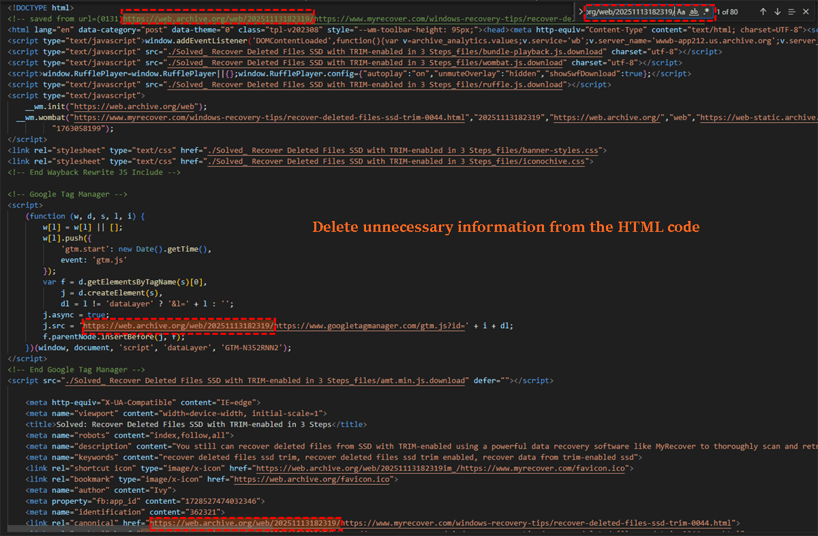Enable Find in Selection icon
This screenshot has height=536, width=818.
(x=792, y=12)
